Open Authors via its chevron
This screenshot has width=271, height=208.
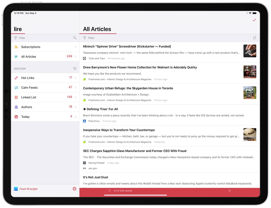point(76,107)
